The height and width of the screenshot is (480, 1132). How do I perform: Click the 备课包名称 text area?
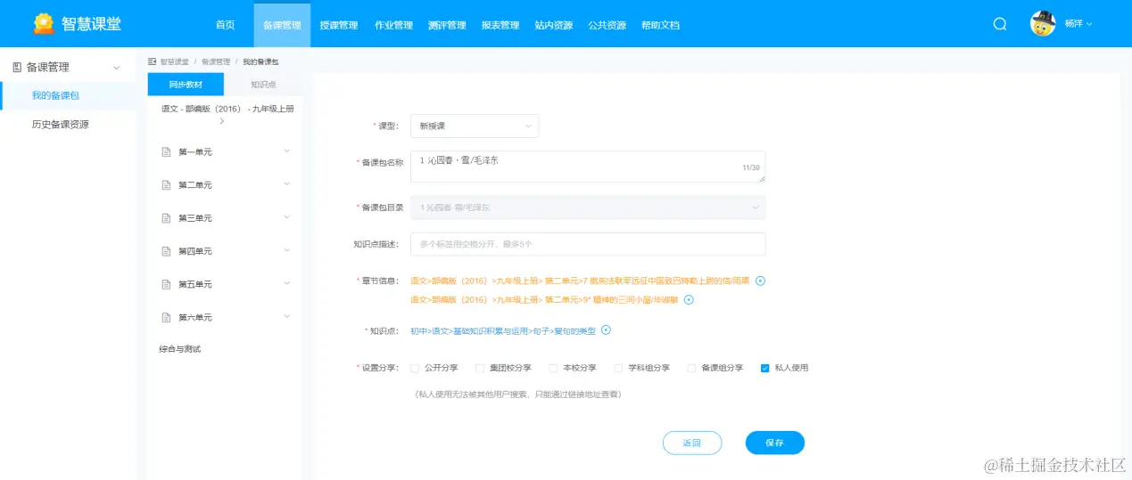(x=588, y=167)
